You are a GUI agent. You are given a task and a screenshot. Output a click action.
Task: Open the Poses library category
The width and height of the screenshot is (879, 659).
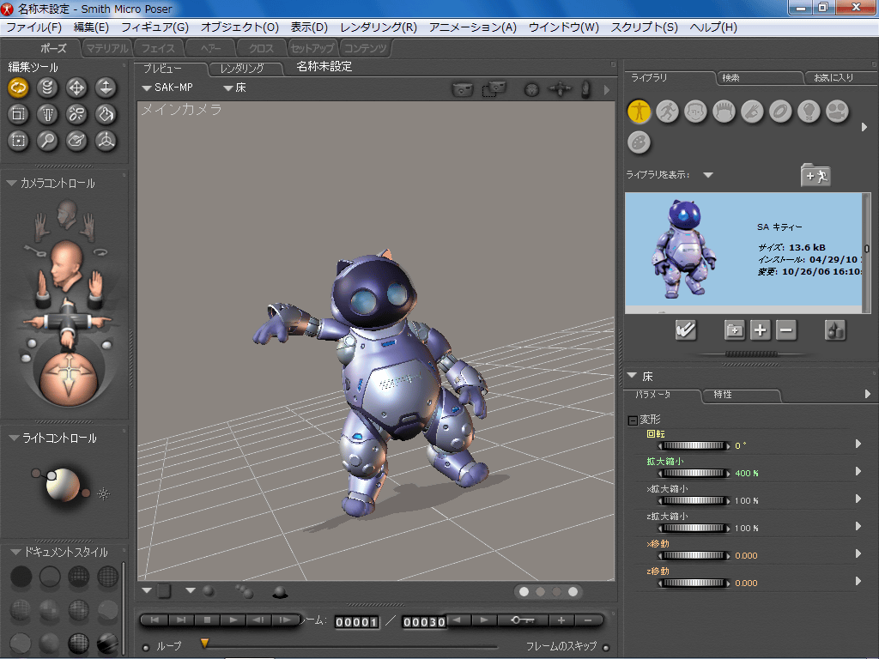pyautogui.click(x=667, y=112)
